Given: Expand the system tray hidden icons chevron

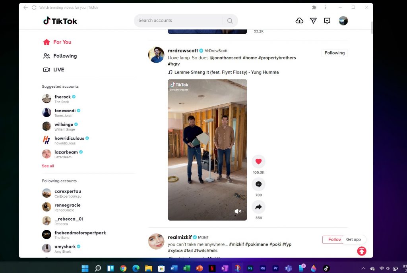Looking at the screenshot, I should tap(363, 268).
